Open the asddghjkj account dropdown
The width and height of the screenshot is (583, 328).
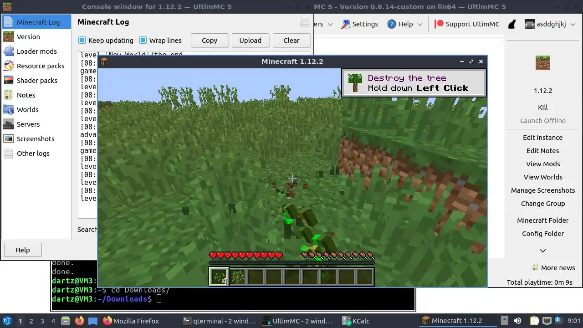(550, 24)
